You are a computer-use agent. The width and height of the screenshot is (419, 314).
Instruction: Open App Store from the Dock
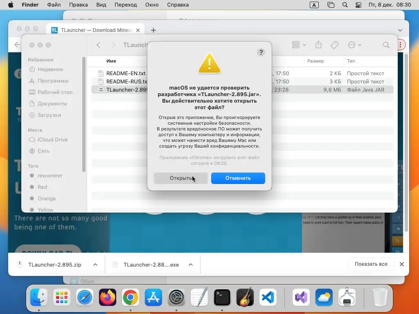click(x=153, y=297)
